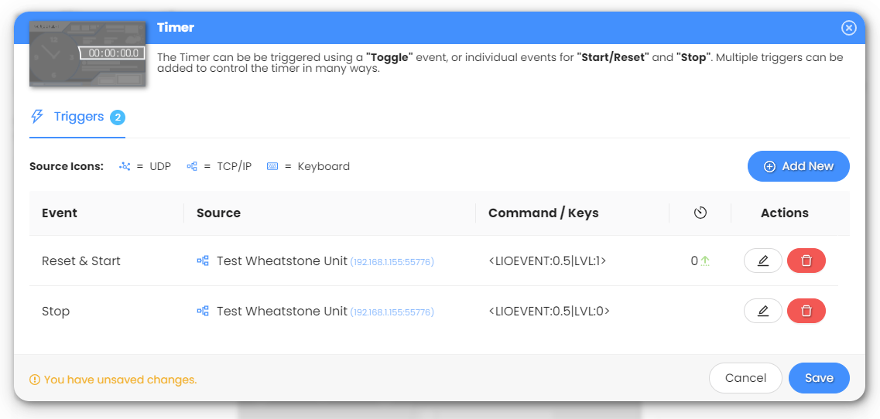This screenshot has width=880, height=419.
Task: Open the Triggers tab
Action: coord(77,117)
